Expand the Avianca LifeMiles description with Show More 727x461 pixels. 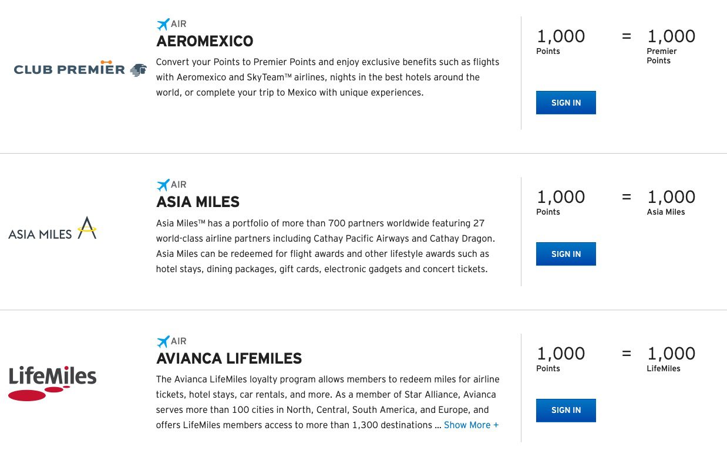click(x=472, y=425)
